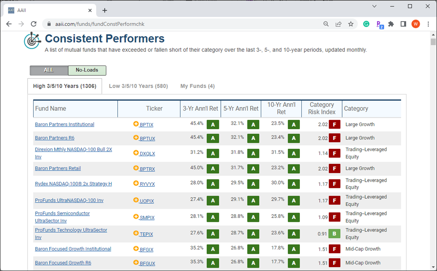Click the DXQLX ticker link
437x271 pixels.
[x=147, y=153]
